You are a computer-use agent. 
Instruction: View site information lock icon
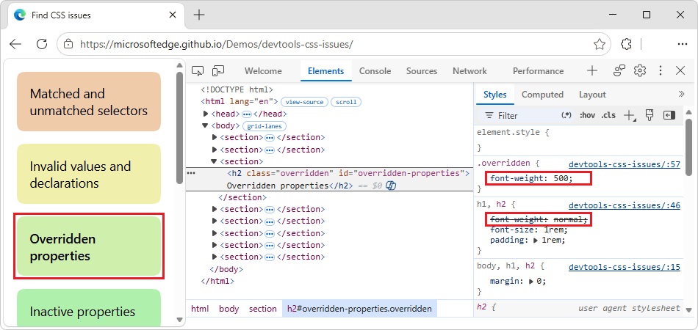68,44
